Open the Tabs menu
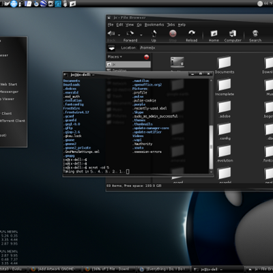 tap(171, 25)
